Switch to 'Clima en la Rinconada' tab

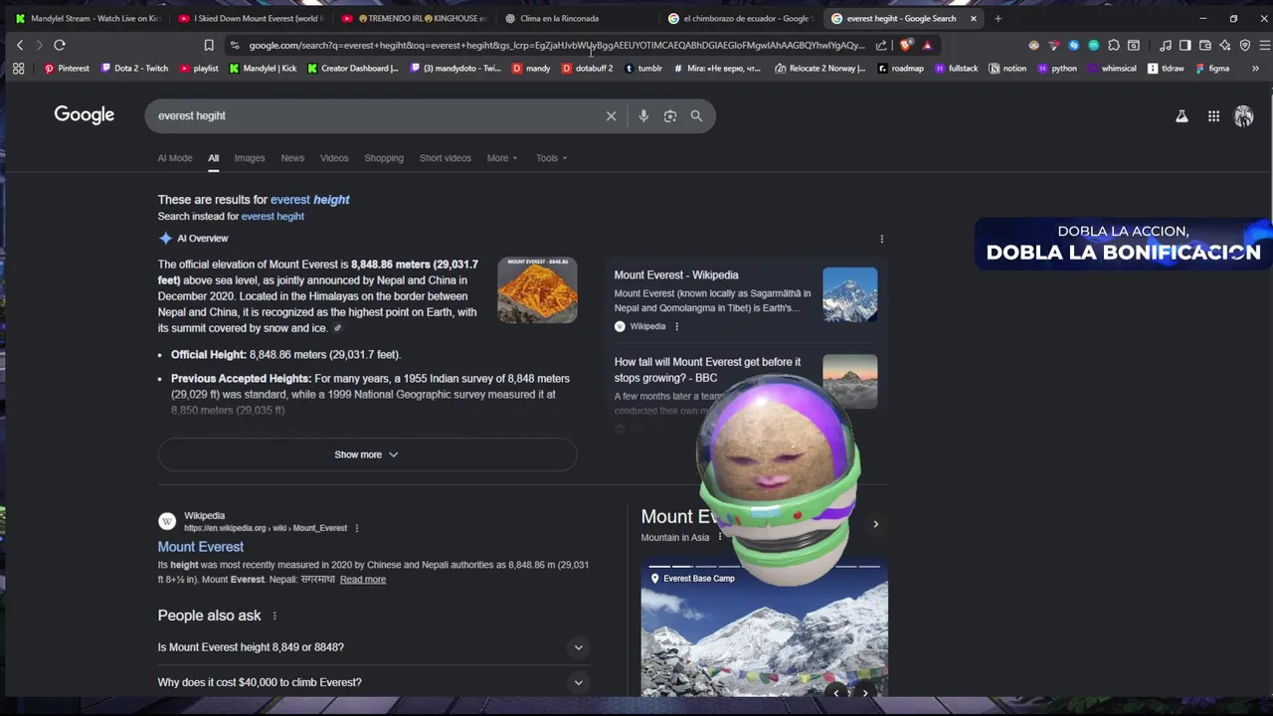pos(577,18)
